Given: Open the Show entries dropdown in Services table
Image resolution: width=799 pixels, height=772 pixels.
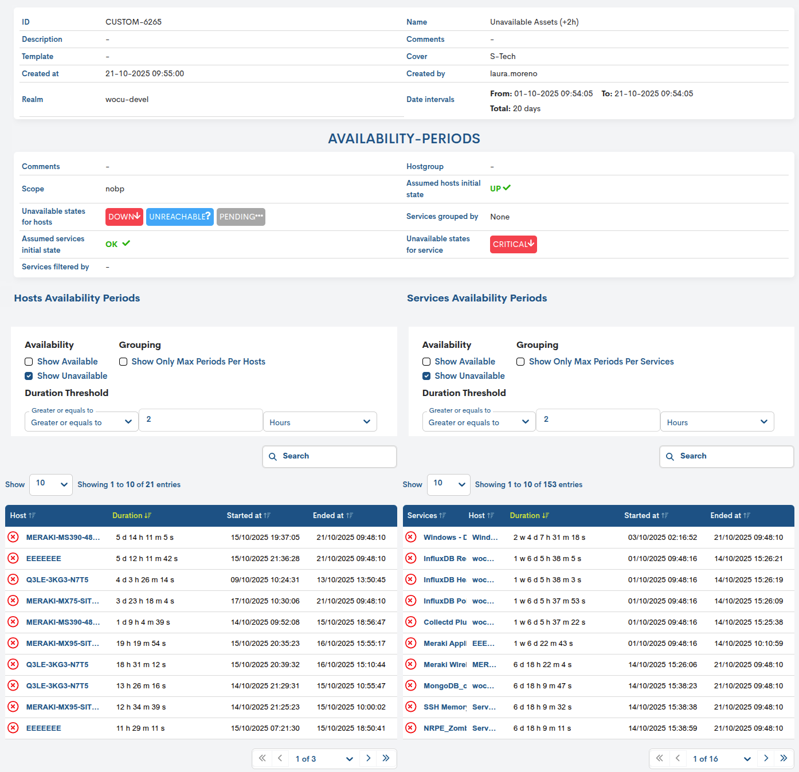Looking at the screenshot, I should tap(448, 484).
